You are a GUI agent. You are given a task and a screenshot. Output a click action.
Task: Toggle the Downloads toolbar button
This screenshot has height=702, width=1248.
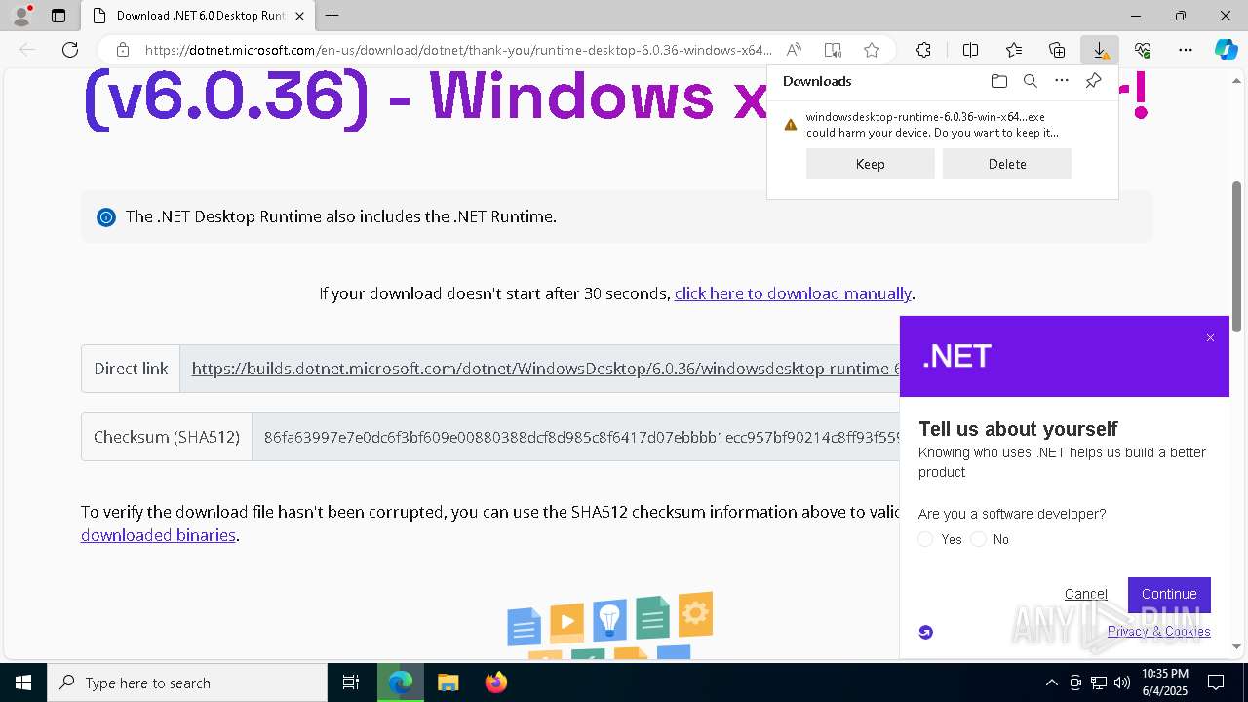pyautogui.click(x=1100, y=50)
